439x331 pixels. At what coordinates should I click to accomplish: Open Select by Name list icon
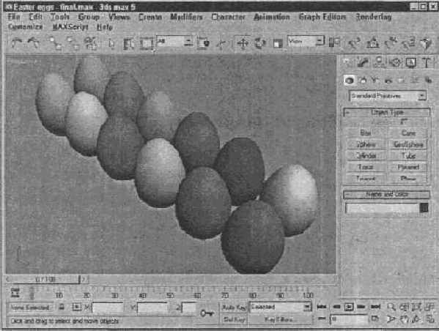pos(129,43)
